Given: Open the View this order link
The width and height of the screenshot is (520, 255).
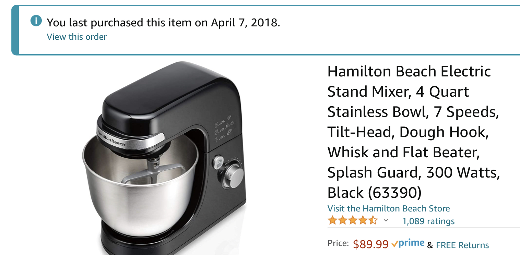Looking at the screenshot, I should 76,37.
